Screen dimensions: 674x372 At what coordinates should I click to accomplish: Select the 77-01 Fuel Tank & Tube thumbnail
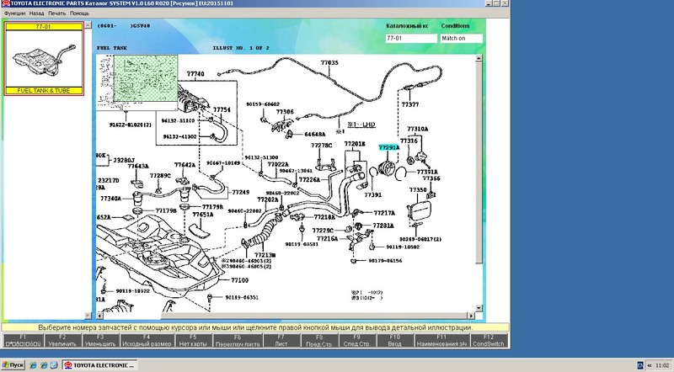click(44, 58)
